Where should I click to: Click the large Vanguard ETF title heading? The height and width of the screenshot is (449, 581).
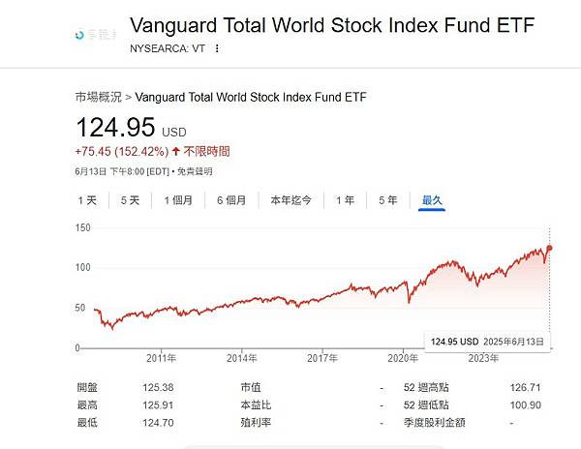pos(331,25)
